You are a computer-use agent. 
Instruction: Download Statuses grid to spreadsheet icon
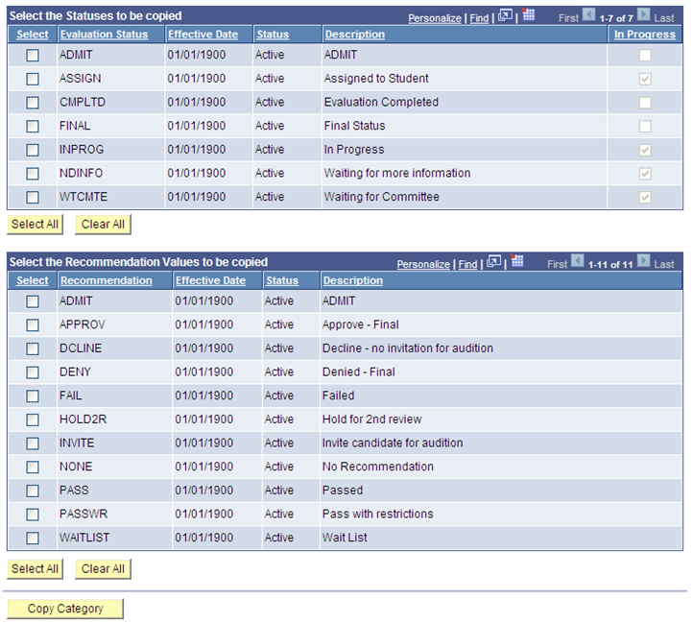pos(528,14)
